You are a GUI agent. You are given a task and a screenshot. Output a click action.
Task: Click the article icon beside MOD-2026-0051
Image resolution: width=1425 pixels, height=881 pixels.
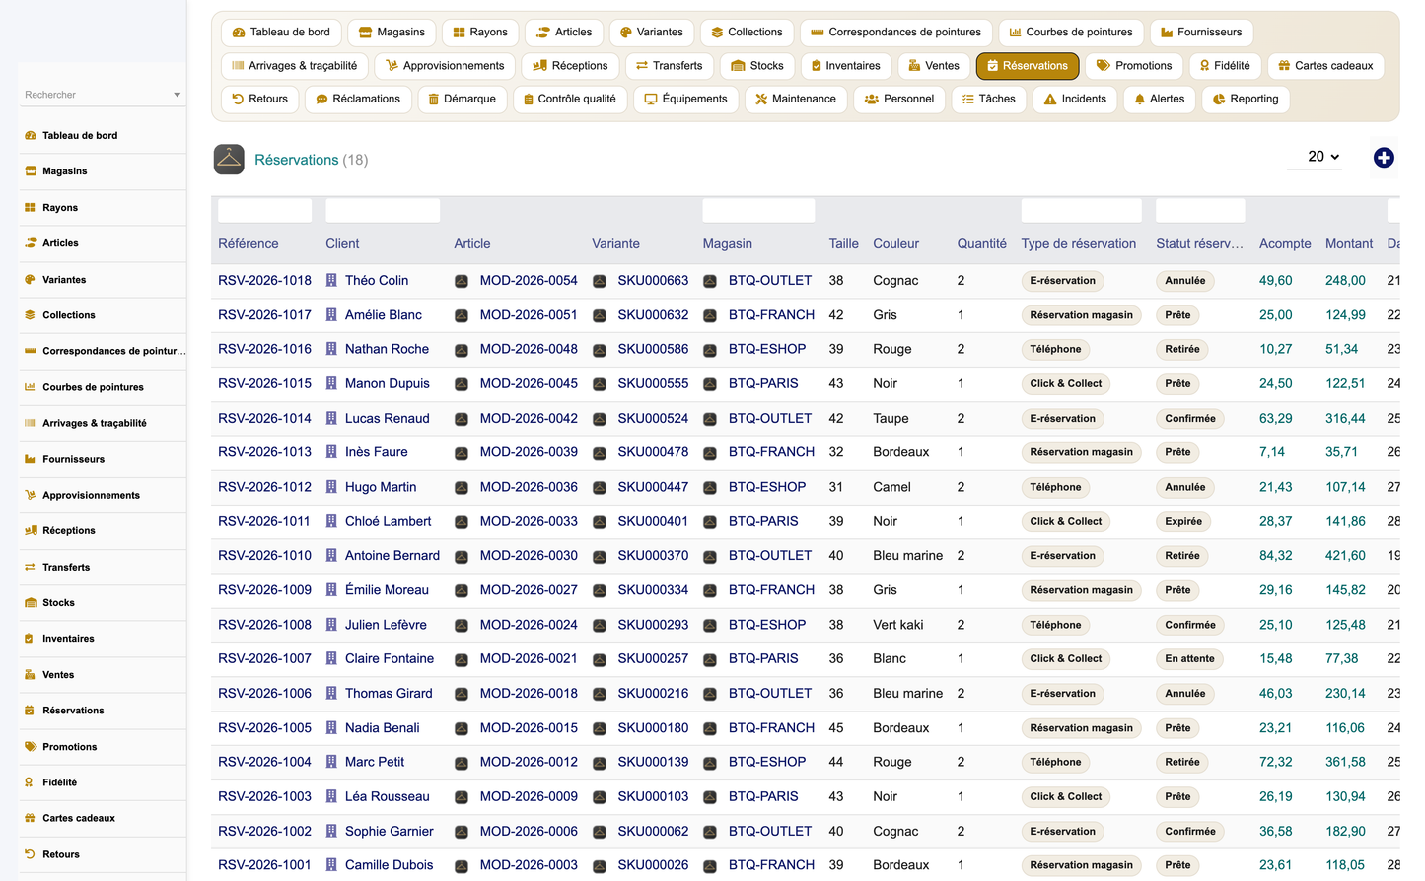[x=462, y=315]
